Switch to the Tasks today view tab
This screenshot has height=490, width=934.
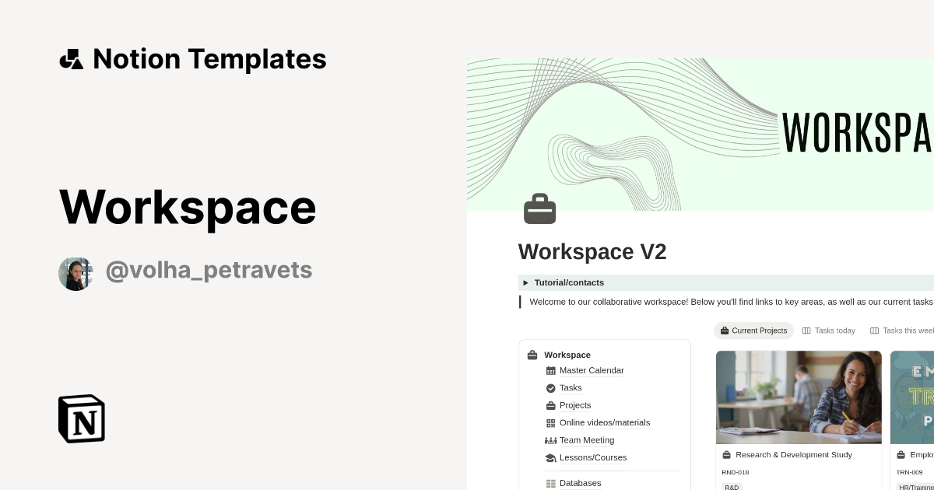coord(828,331)
